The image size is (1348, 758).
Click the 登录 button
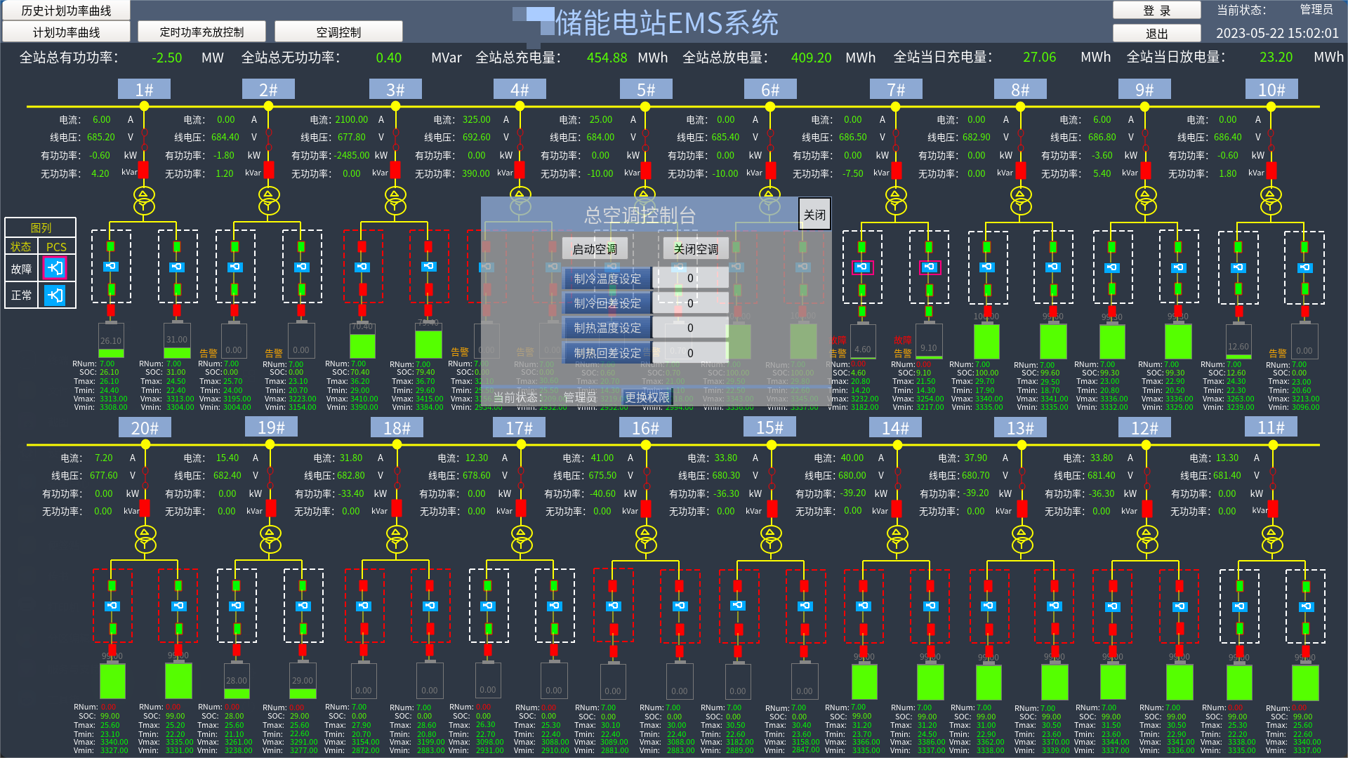click(x=1156, y=11)
